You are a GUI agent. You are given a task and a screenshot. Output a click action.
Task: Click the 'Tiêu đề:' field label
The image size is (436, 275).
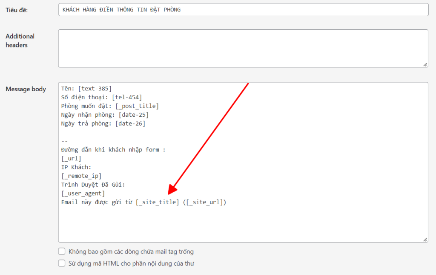tap(17, 10)
